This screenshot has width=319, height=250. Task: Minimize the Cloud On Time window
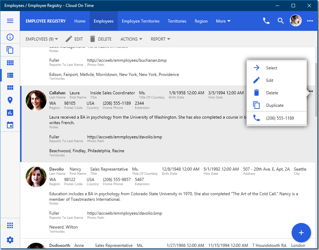coord(277,6)
